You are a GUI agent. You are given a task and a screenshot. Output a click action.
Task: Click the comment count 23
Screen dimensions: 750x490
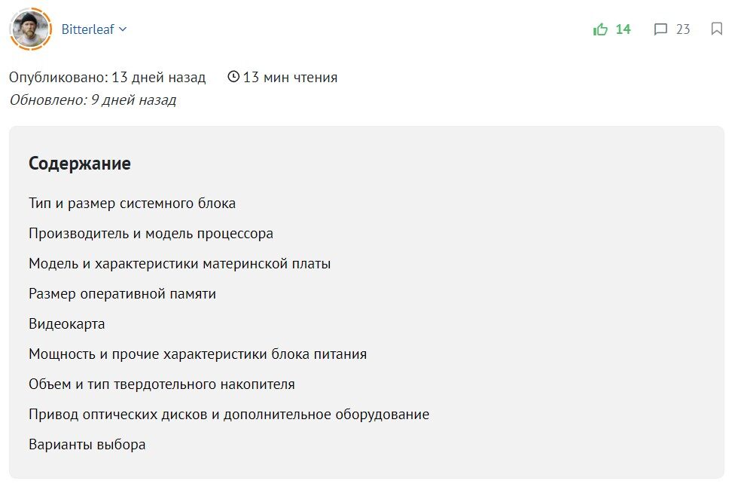click(x=683, y=29)
